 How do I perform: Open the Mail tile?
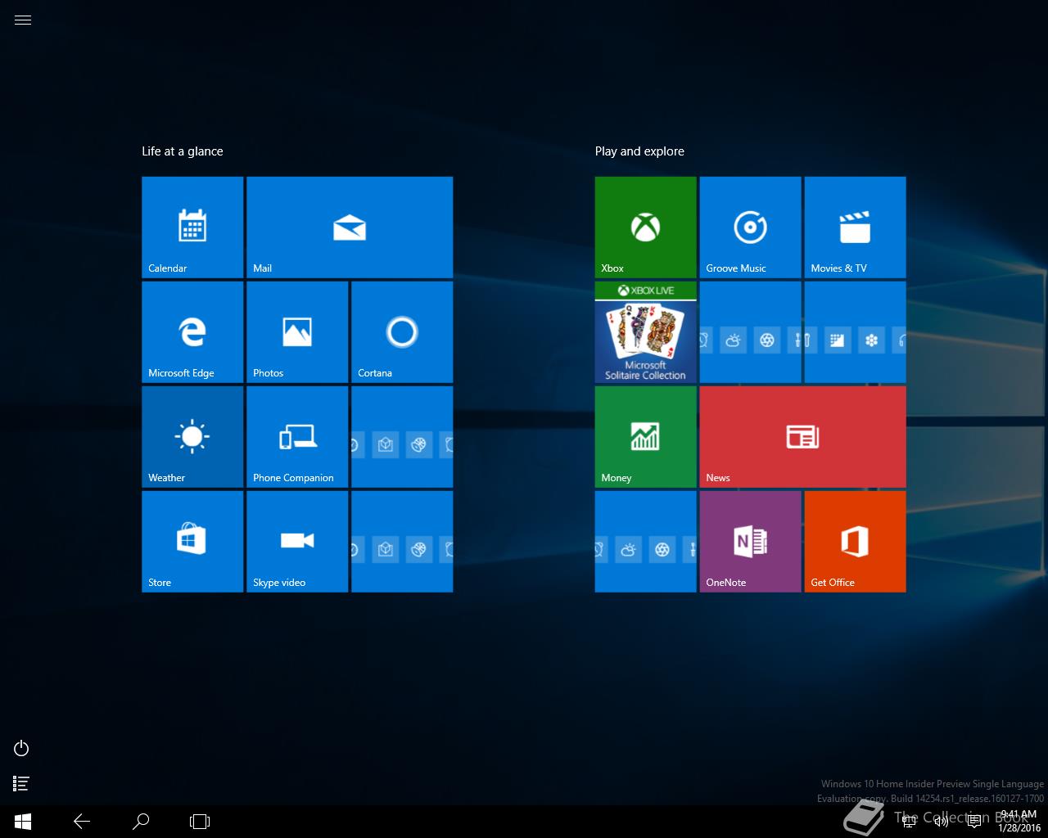click(350, 228)
